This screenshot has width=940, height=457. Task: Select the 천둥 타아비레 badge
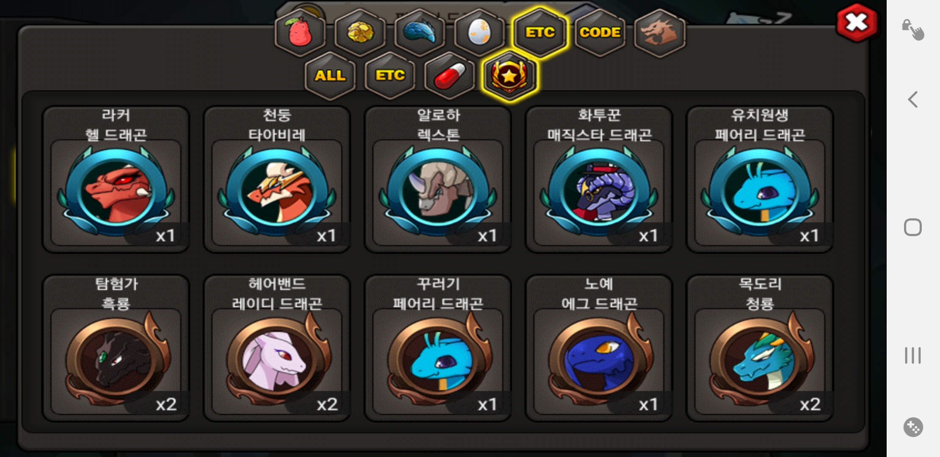coord(277,179)
